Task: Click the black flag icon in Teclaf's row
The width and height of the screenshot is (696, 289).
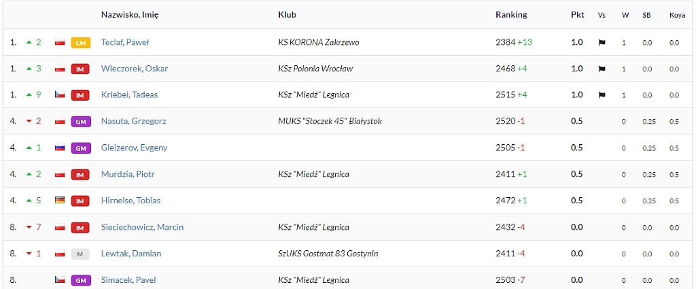Action: pyautogui.click(x=602, y=43)
